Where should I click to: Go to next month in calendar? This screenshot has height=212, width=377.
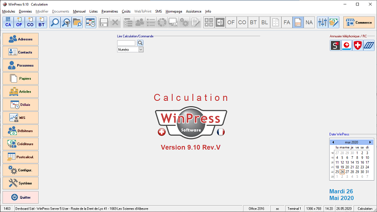click(x=370, y=142)
